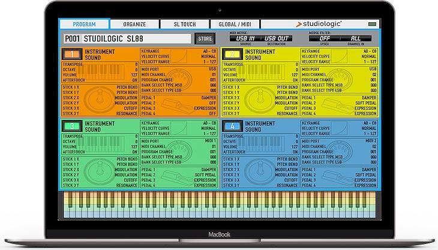
Task: Click the keyboard icon in green zone 3
Action: point(101,144)
